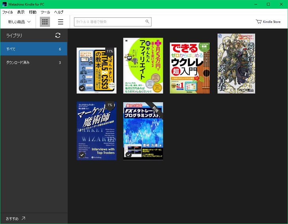Open the 隣り合わせの灰と青春 book
The image size is (288, 224).
click(237, 64)
